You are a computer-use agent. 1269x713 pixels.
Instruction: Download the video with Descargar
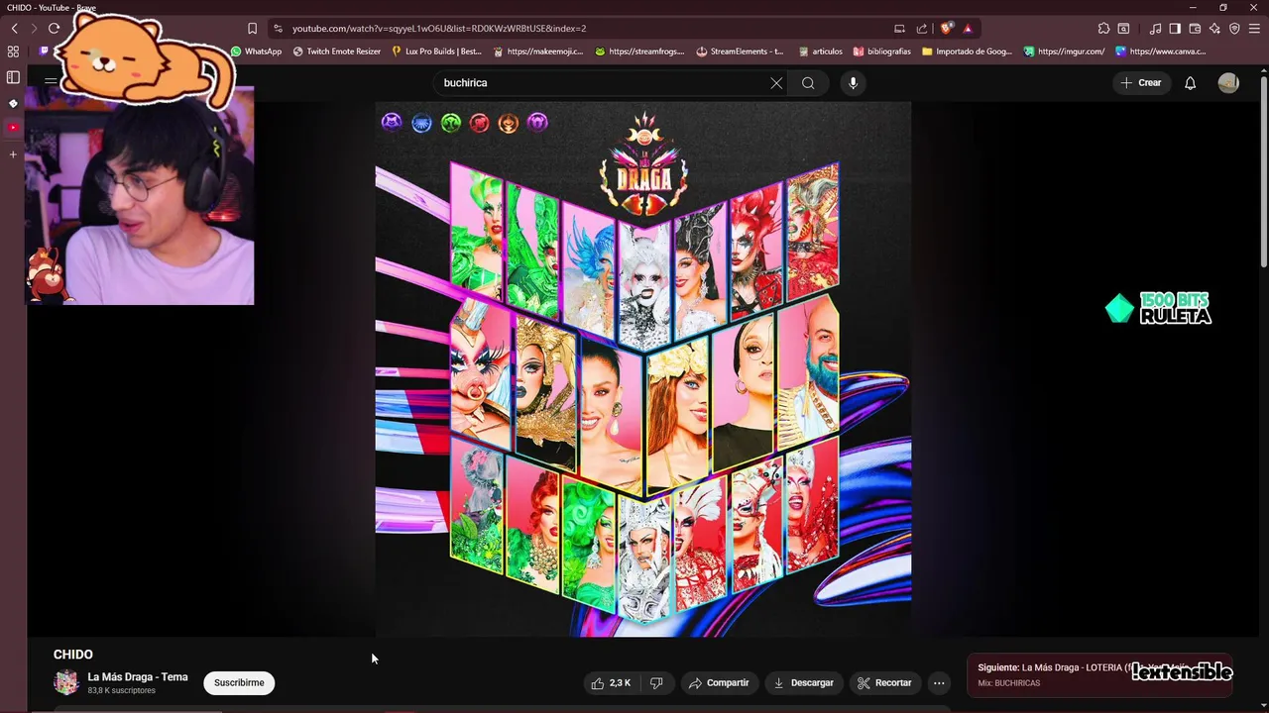click(x=804, y=682)
